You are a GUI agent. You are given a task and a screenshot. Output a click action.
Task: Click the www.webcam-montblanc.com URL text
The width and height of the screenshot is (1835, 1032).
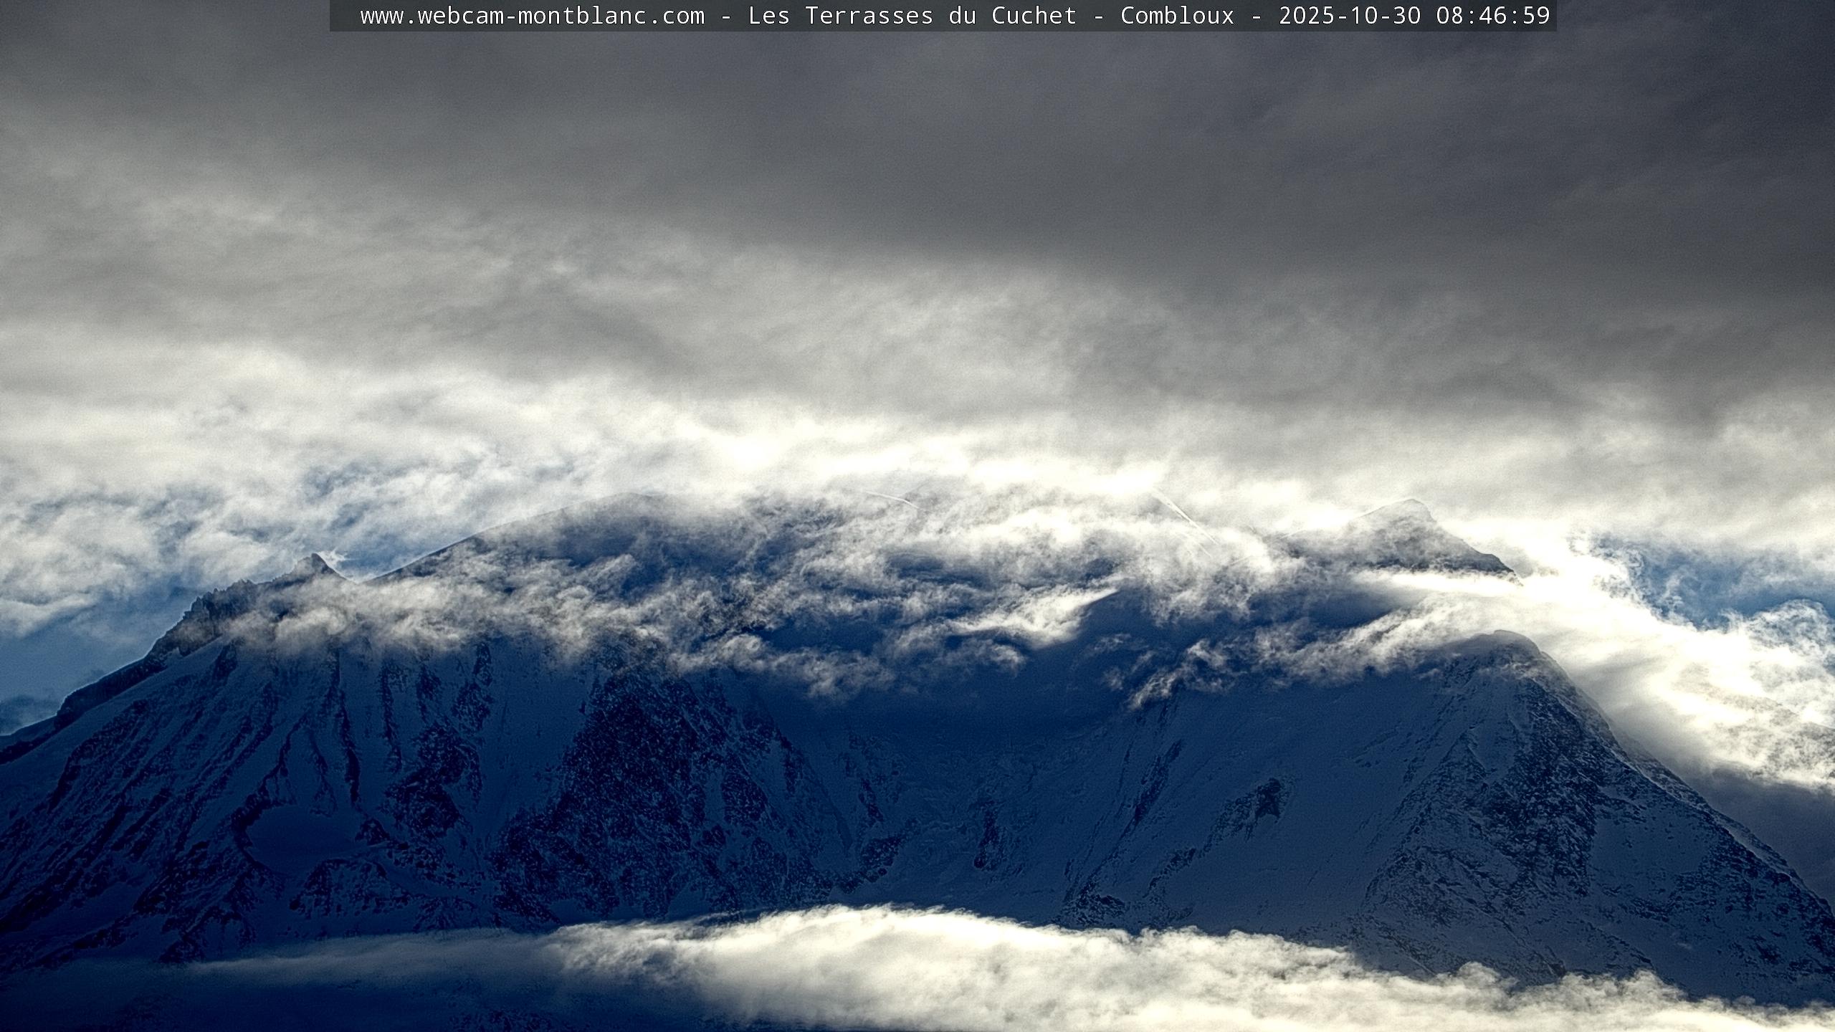tap(532, 16)
